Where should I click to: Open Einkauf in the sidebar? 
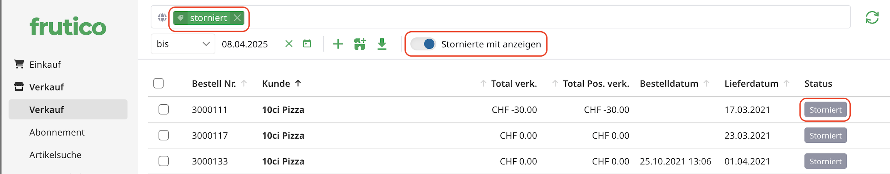45,64
